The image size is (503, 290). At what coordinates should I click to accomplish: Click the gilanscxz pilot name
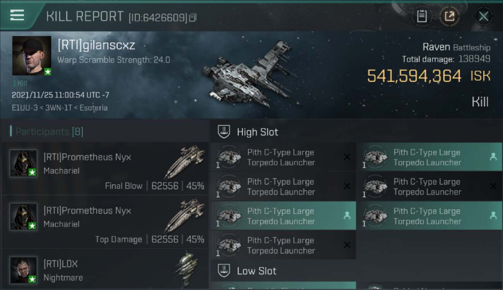(96, 45)
